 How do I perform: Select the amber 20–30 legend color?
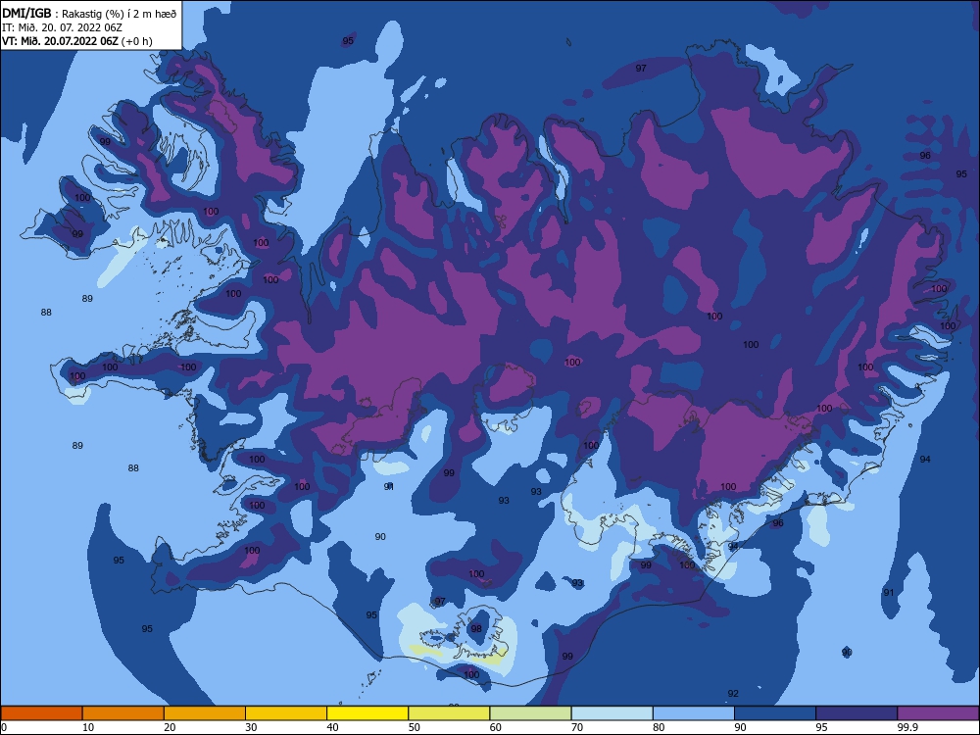point(205,713)
